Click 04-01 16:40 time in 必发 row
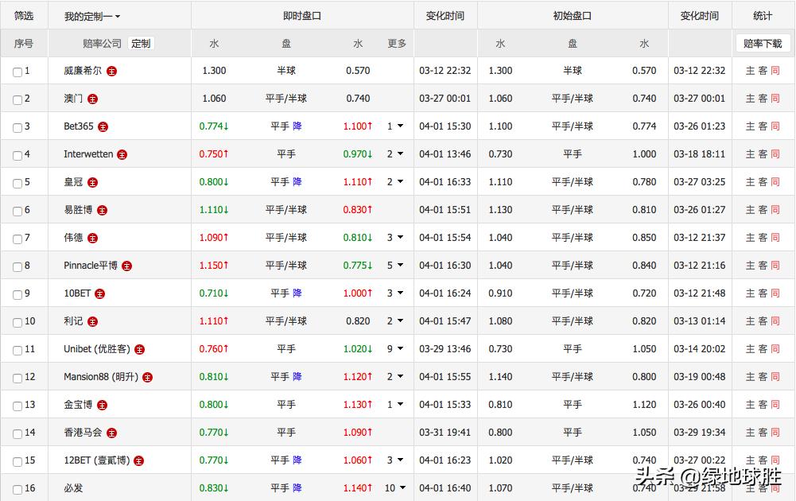The height and width of the screenshot is (501, 796). click(x=445, y=488)
